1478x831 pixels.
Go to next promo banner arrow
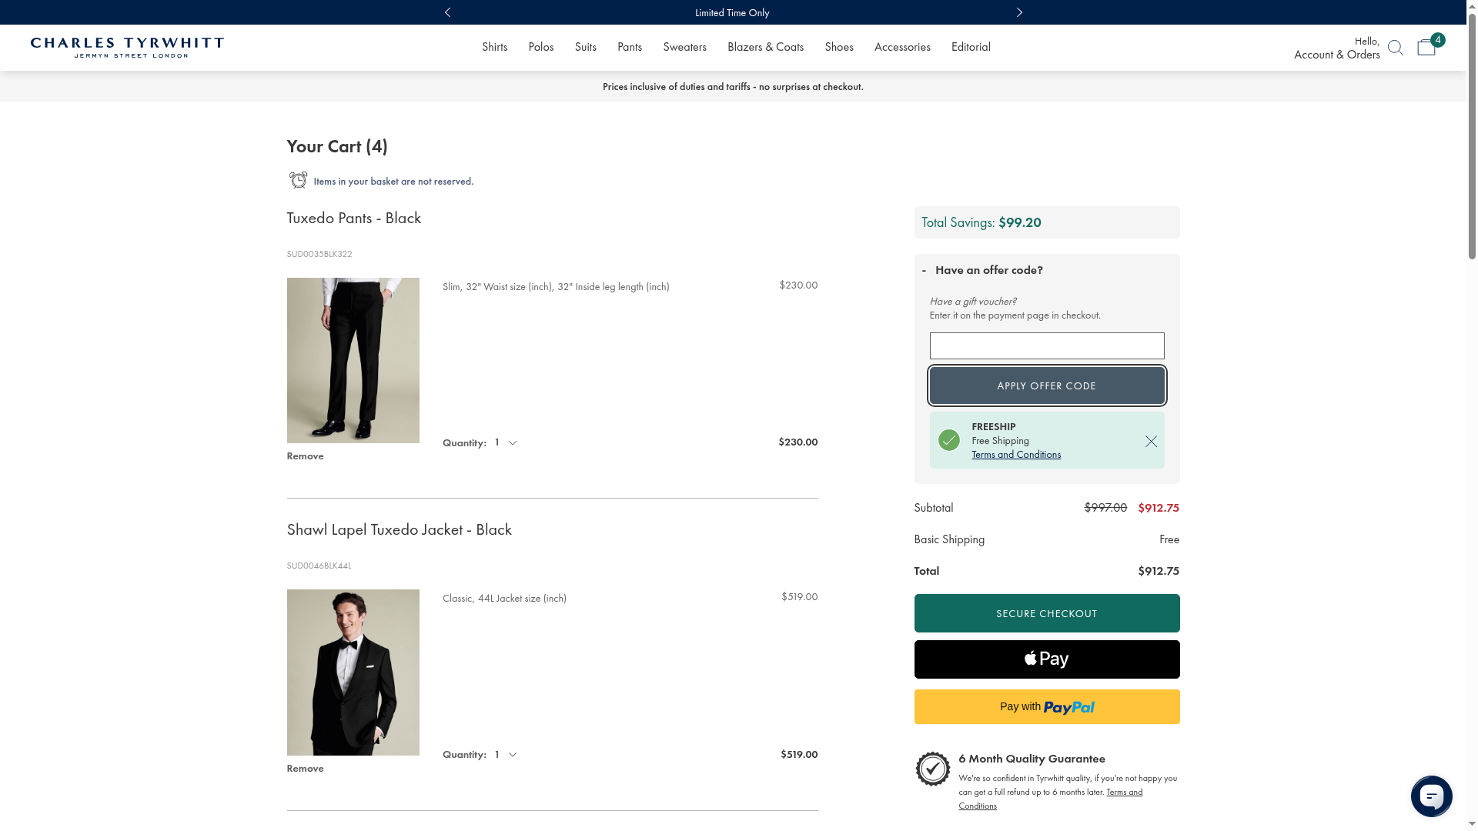coord(1019,12)
